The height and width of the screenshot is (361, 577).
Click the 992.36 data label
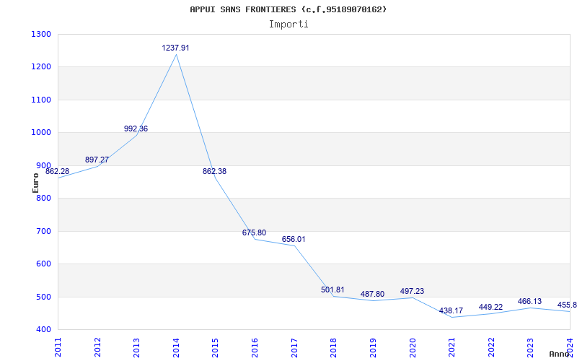coord(136,129)
